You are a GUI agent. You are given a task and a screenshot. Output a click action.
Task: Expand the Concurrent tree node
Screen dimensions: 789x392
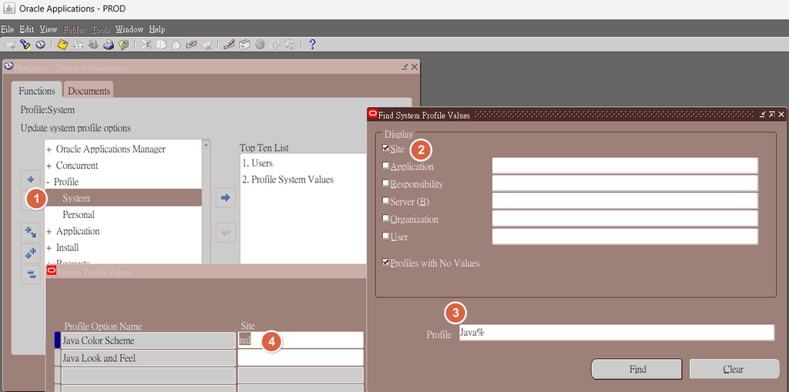[x=49, y=166]
